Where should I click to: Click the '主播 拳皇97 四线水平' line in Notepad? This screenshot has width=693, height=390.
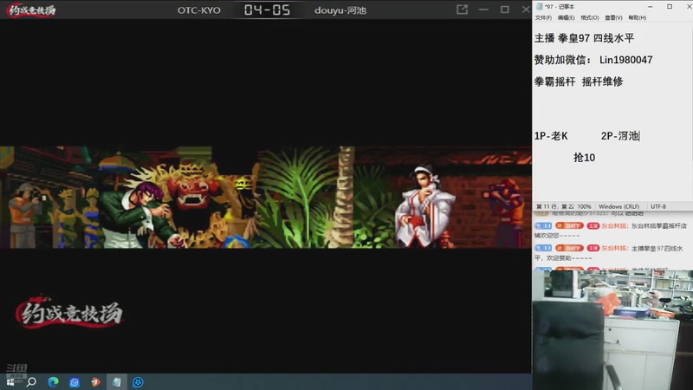coord(584,38)
